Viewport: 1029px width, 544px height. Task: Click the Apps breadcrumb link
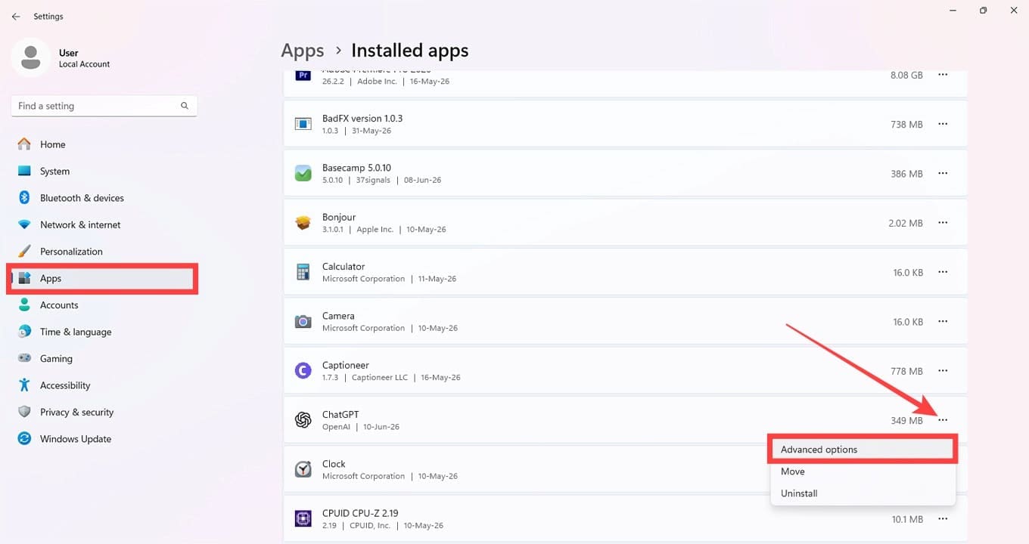click(303, 51)
